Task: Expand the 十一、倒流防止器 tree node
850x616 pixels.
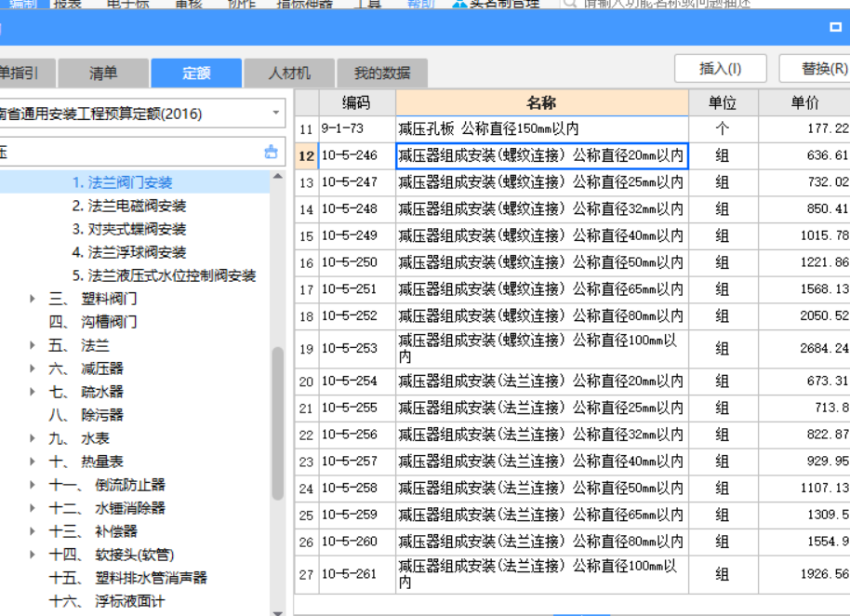Action: tap(33, 485)
